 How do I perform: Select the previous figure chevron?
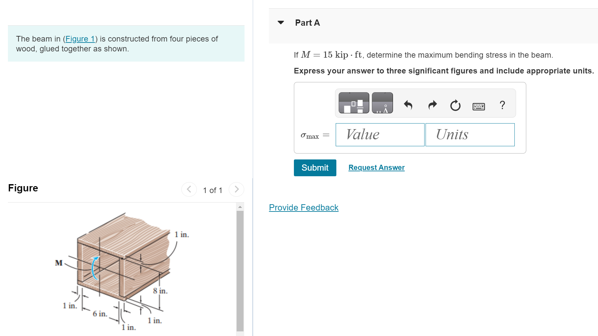pos(189,189)
